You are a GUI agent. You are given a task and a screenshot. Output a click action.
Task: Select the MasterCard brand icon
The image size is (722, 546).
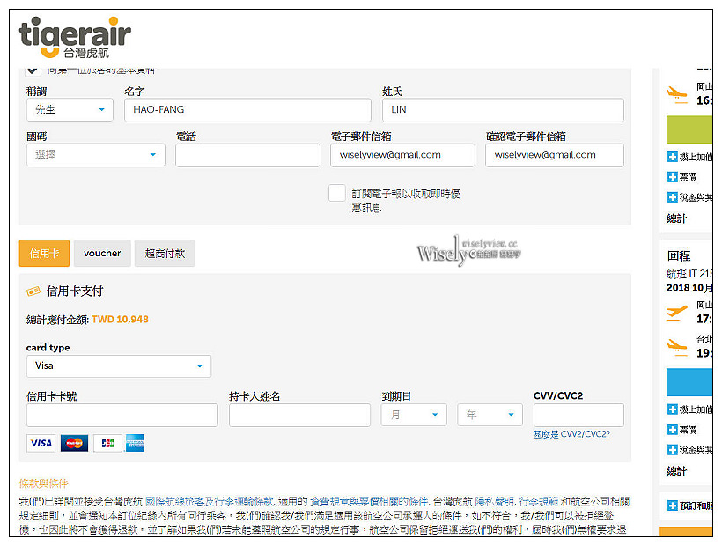(73, 443)
